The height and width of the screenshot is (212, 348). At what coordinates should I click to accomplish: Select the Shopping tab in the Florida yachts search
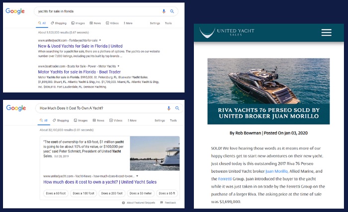(x=59, y=23)
